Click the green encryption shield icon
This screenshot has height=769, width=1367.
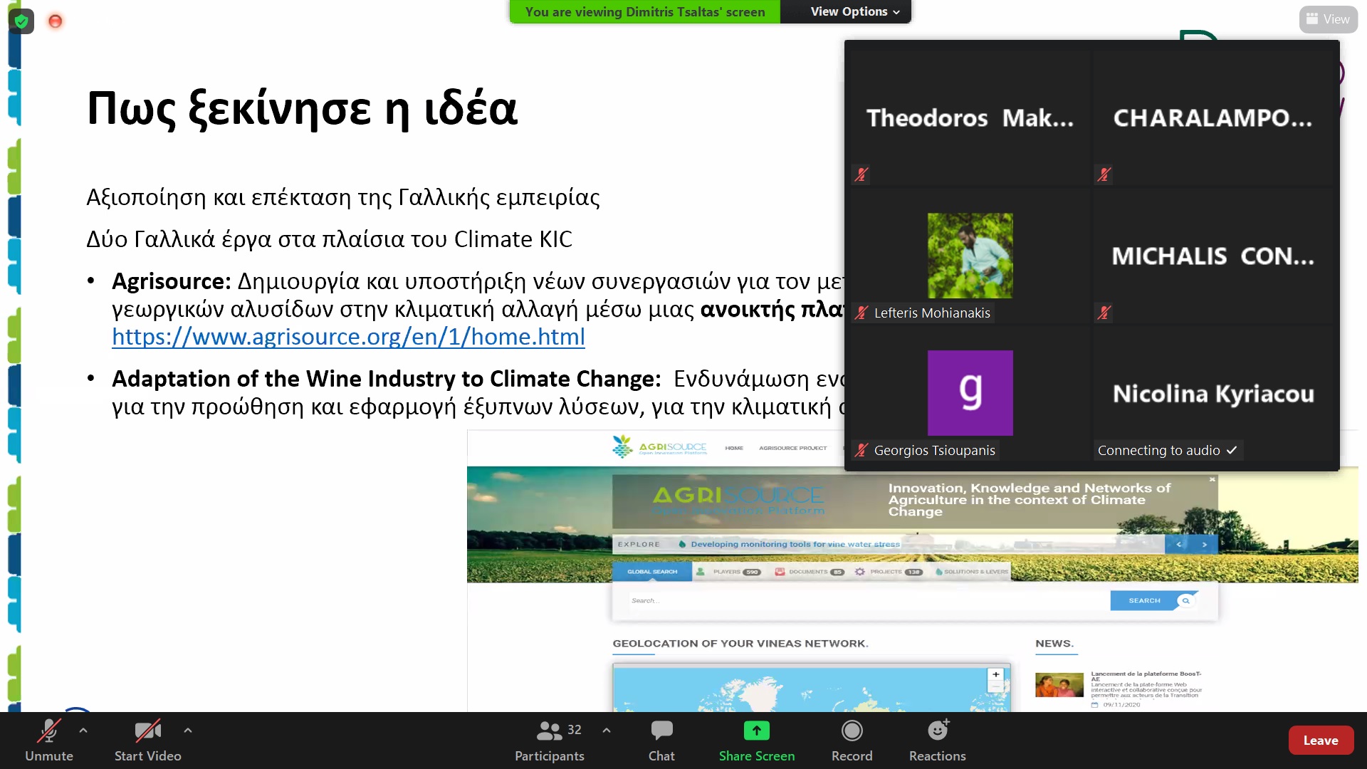click(x=21, y=21)
